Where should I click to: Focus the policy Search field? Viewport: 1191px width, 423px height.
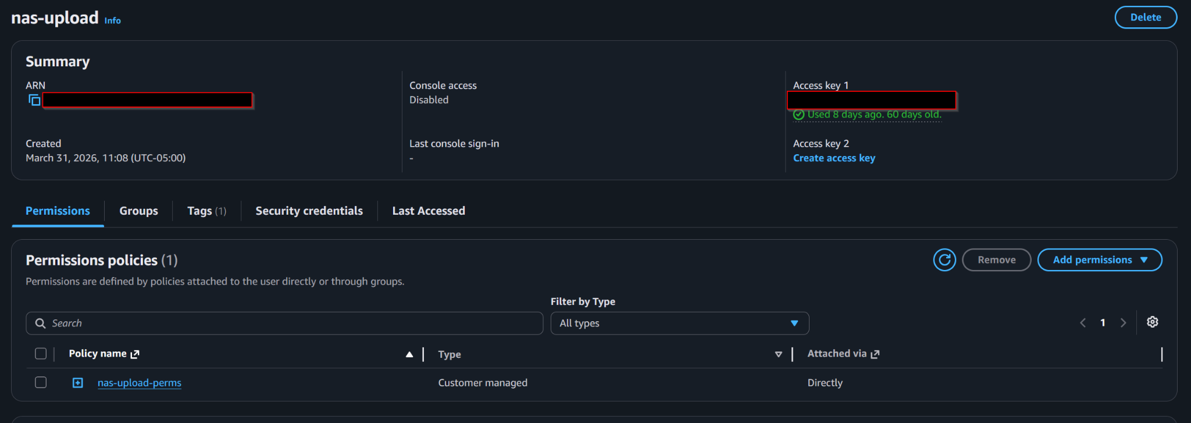click(284, 324)
